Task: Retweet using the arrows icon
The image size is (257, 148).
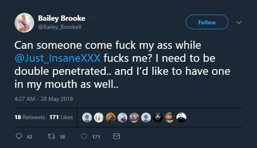Action: point(51,136)
